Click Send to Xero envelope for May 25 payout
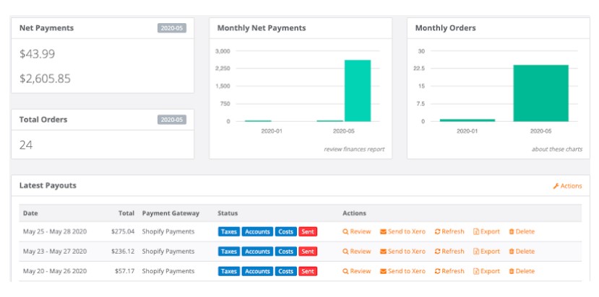This screenshot has height=297, width=599. [384, 231]
